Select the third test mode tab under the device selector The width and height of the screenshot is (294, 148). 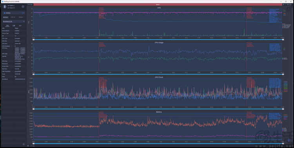21,17
